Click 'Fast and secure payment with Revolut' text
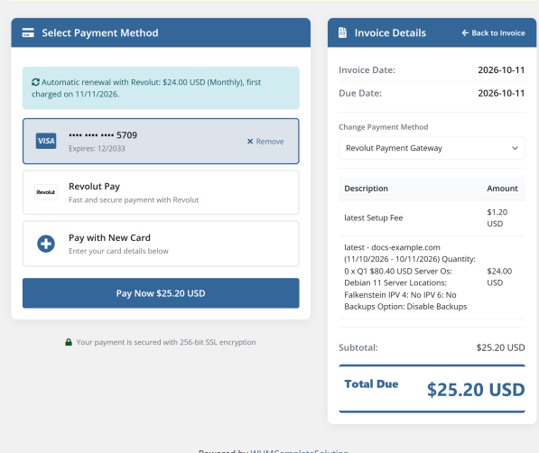 click(x=134, y=199)
